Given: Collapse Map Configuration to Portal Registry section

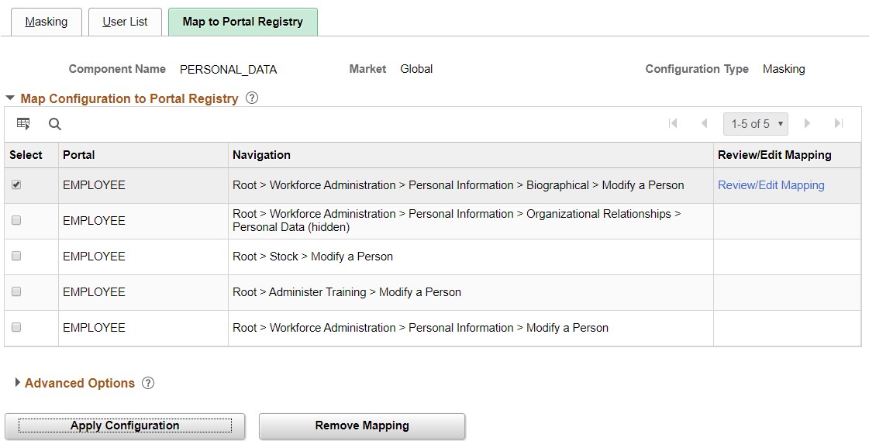Looking at the screenshot, I should click(10, 98).
